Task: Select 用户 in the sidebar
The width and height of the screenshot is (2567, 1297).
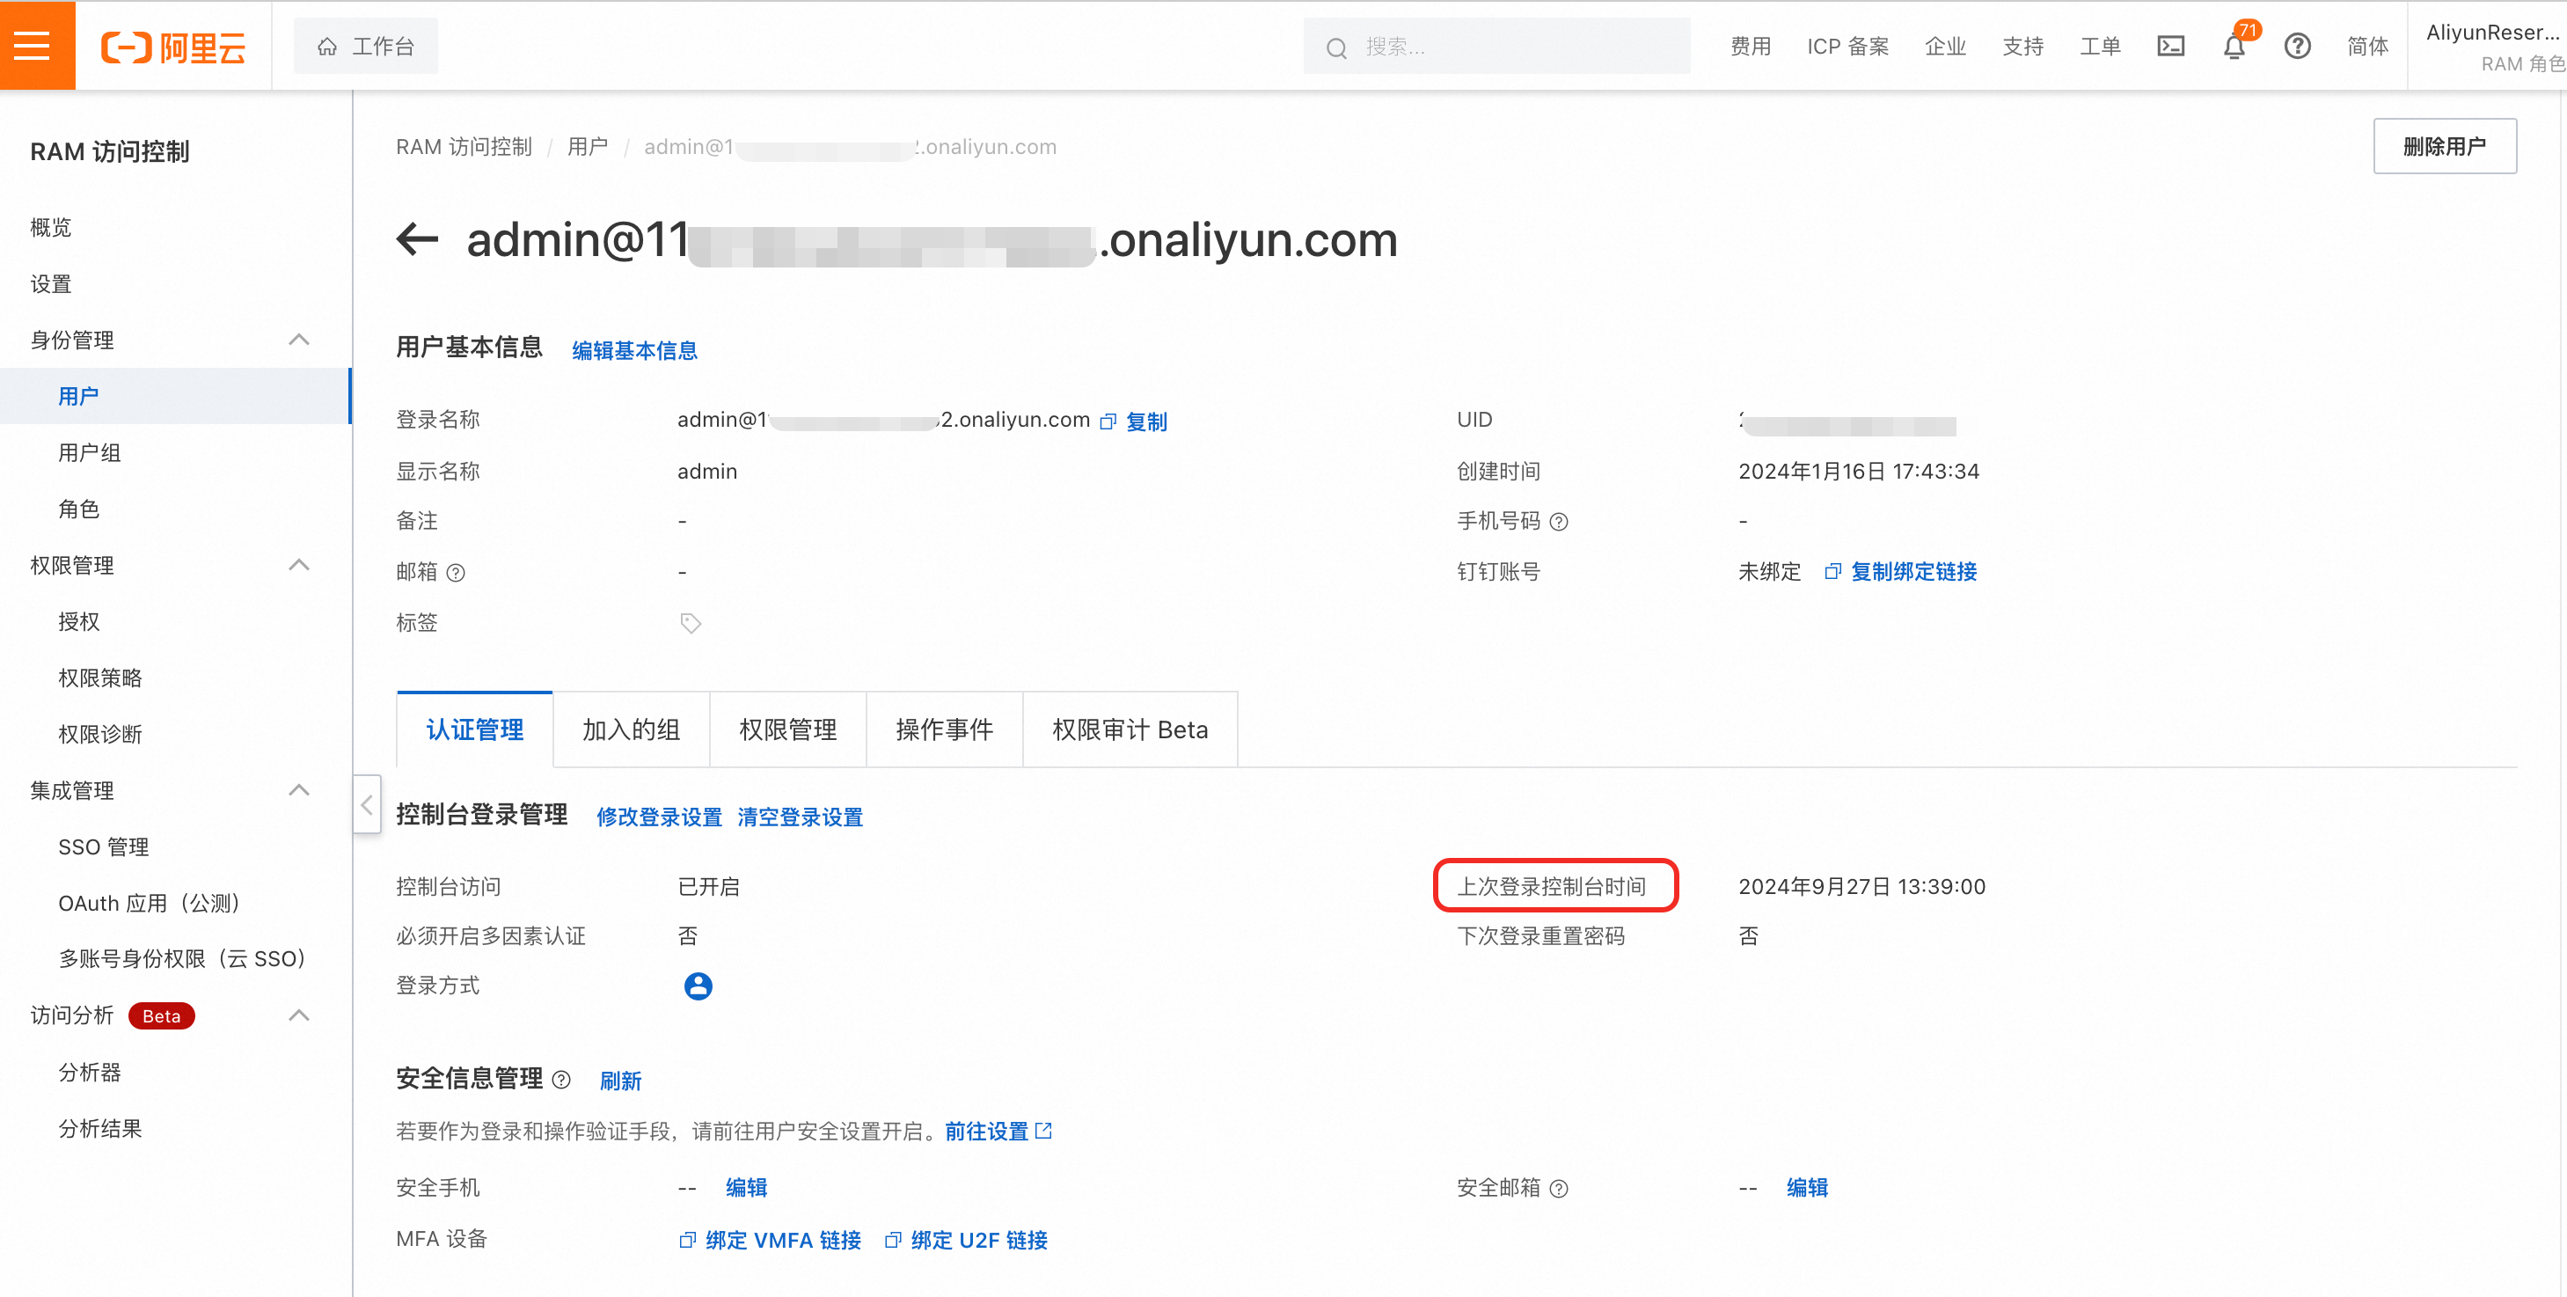Action: click(175, 396)
